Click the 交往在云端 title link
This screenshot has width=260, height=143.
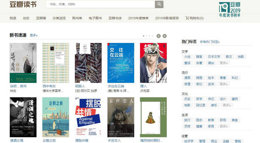click(116, 86)
